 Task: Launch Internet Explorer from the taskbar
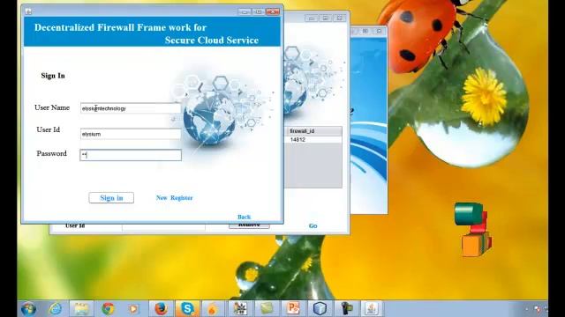pyautogui.click(x=55, y=309)
